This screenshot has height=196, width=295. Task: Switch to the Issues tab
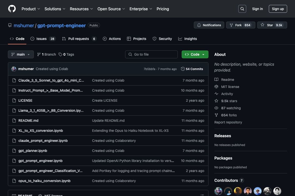tap(42, 39)
